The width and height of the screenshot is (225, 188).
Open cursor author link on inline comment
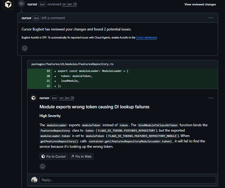[44, 98]
